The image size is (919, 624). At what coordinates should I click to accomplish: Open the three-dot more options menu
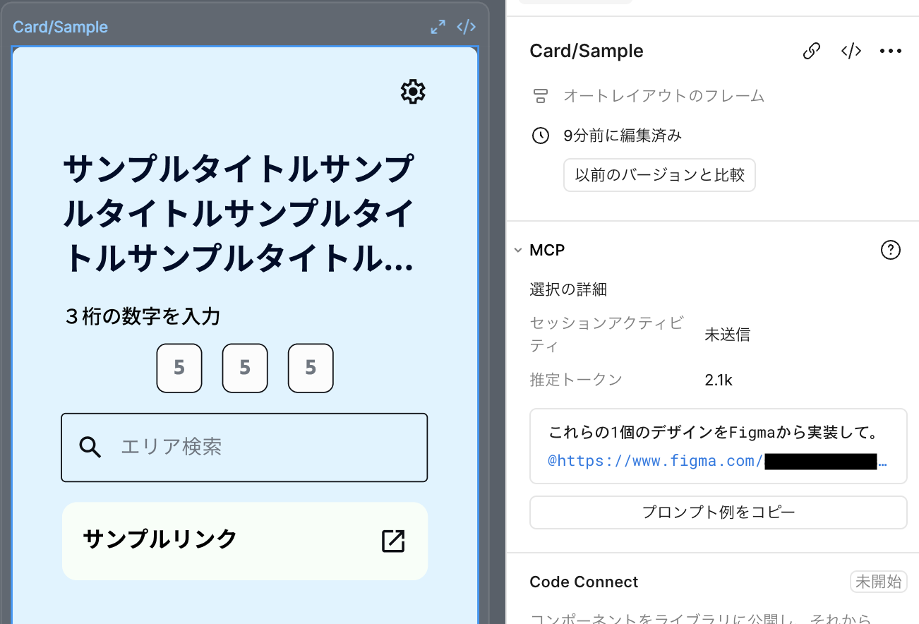891,51
